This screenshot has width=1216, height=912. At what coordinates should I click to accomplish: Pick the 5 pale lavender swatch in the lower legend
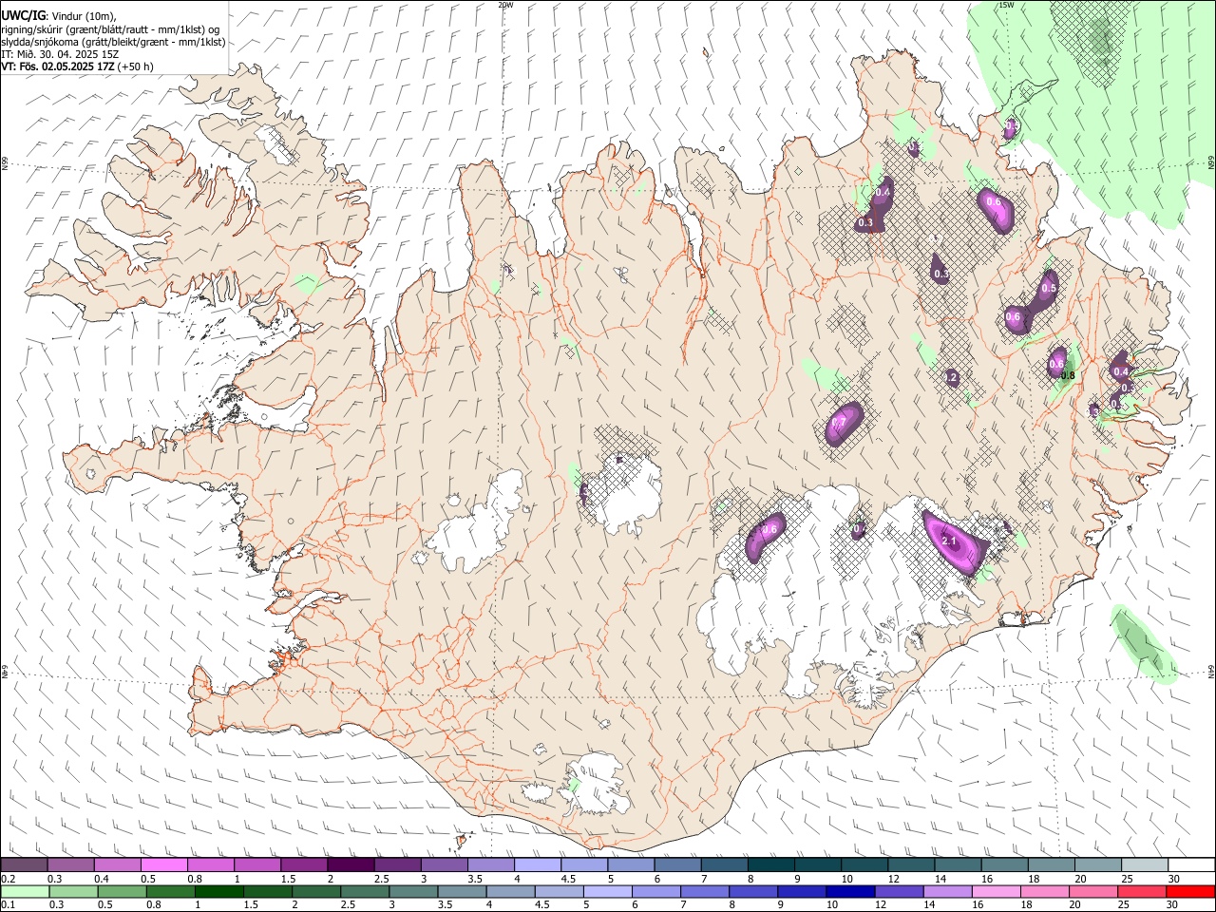[608, 892]
